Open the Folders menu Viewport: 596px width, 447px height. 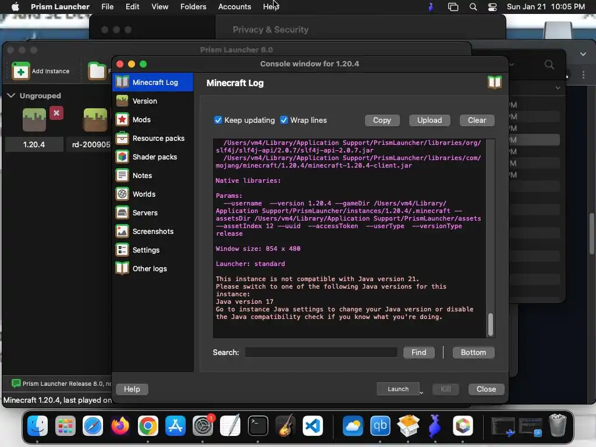coord(193,6)
